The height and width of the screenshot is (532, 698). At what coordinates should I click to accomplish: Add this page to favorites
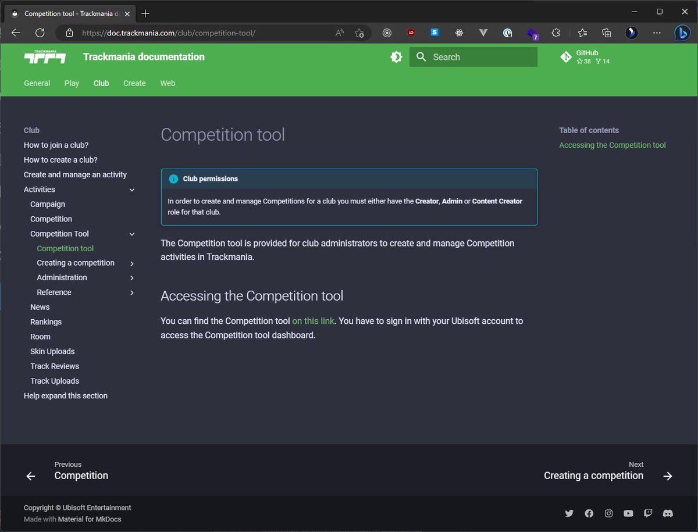click(x=359, y=33)
